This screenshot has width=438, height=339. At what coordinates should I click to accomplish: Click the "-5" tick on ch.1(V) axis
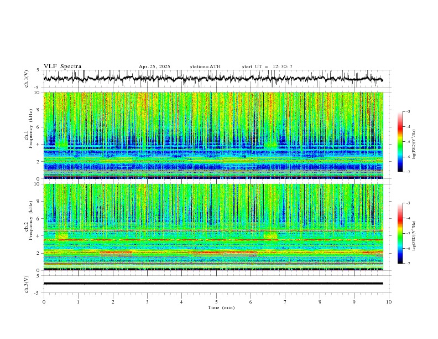[38, 88]
